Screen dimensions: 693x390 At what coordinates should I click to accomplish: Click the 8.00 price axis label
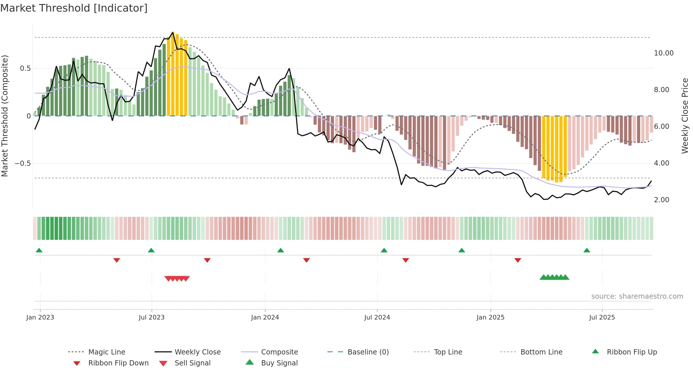click(662, 90)
